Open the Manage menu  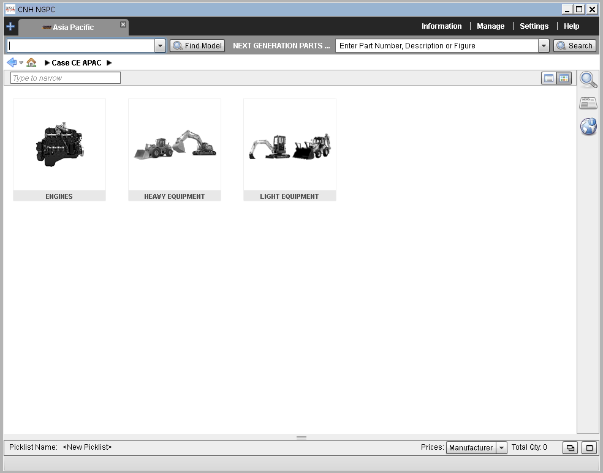point(491,26)
